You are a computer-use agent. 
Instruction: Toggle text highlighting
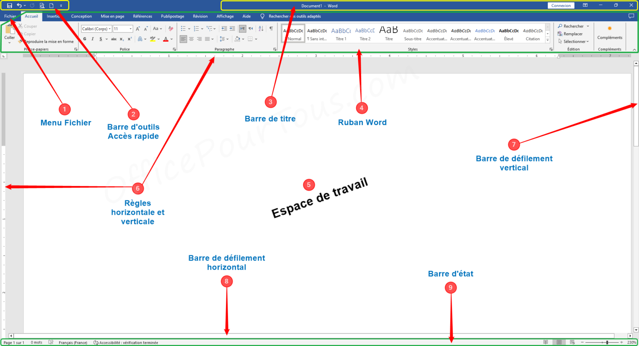(153, 39)
